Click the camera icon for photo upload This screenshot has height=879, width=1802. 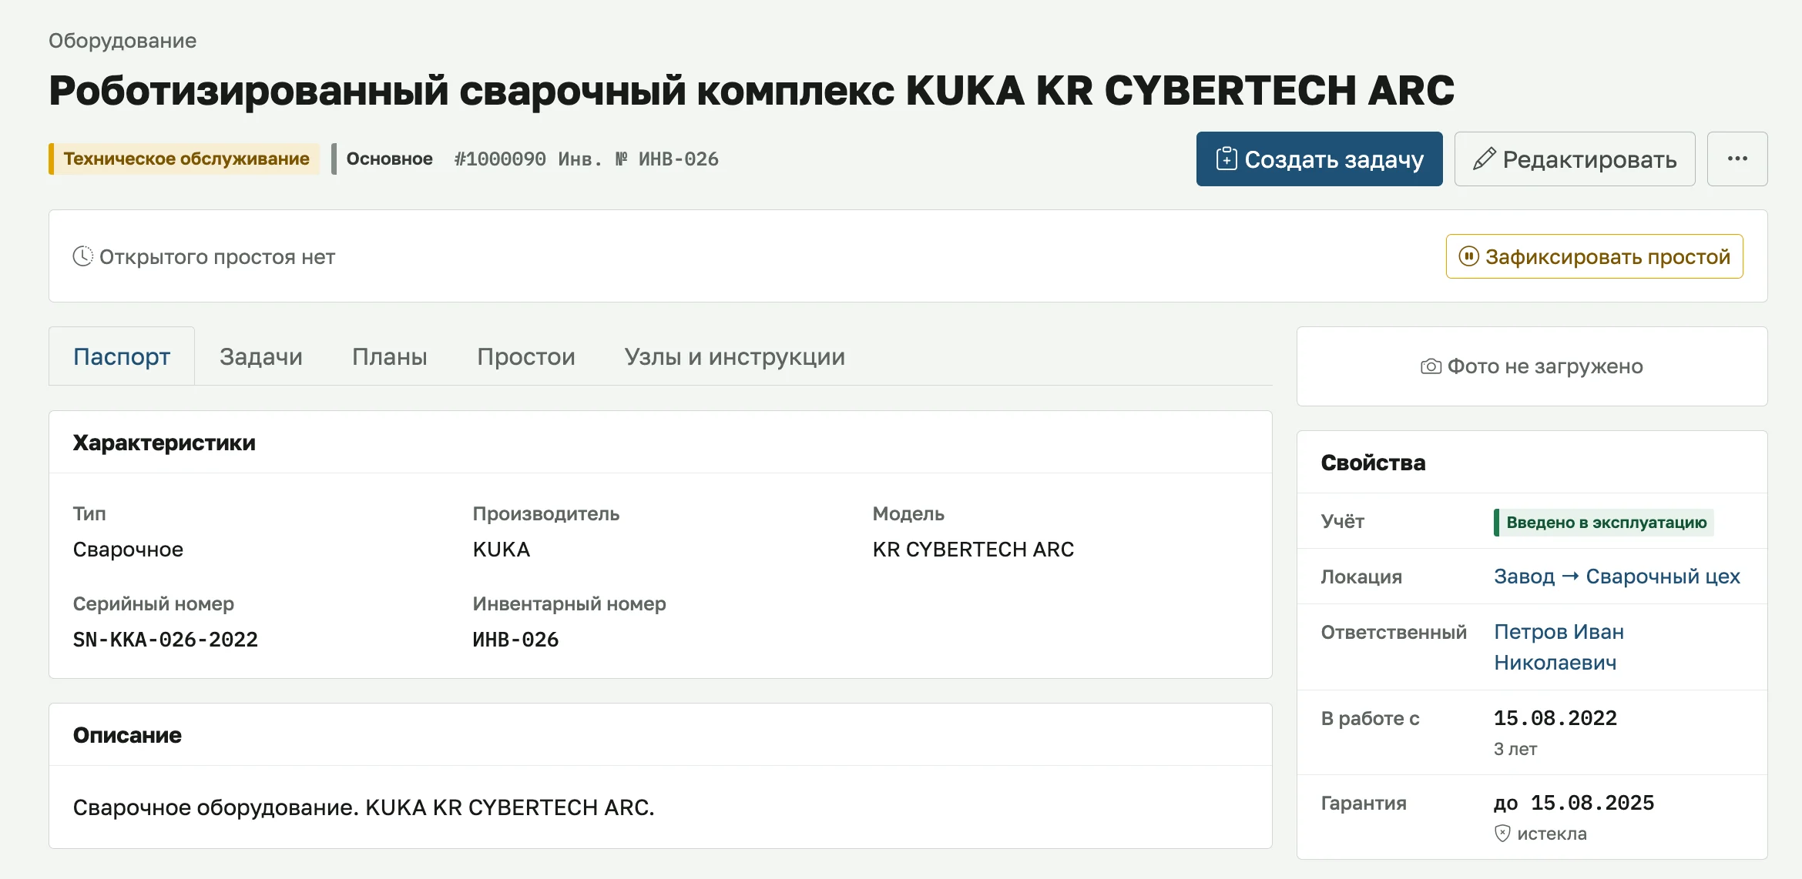click(1431, 366)
